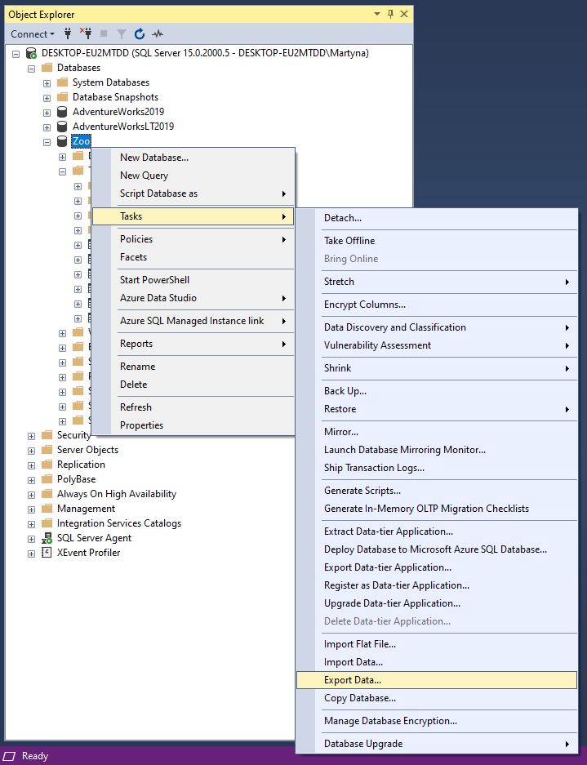Collapse the Zoo database node
Screen dimensions: 587x765
click(x=47, y=142)
